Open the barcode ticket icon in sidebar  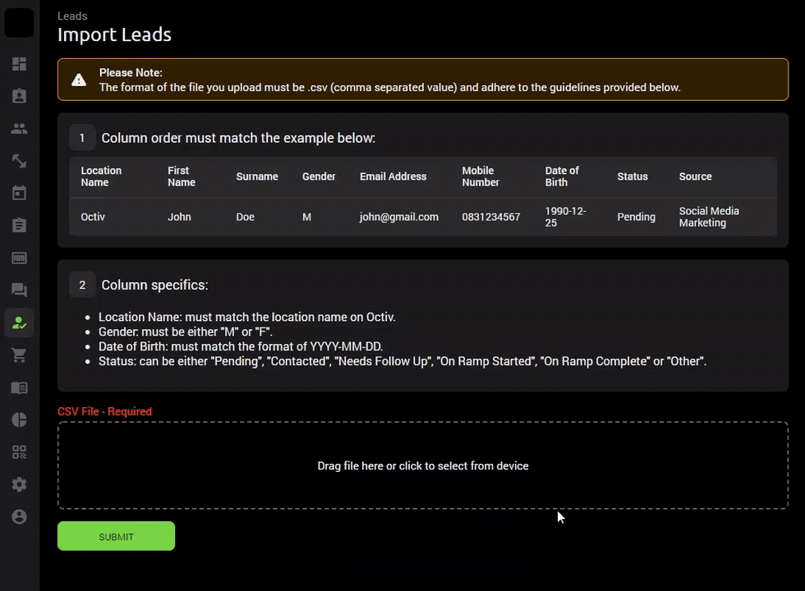[x=19, y=258]
